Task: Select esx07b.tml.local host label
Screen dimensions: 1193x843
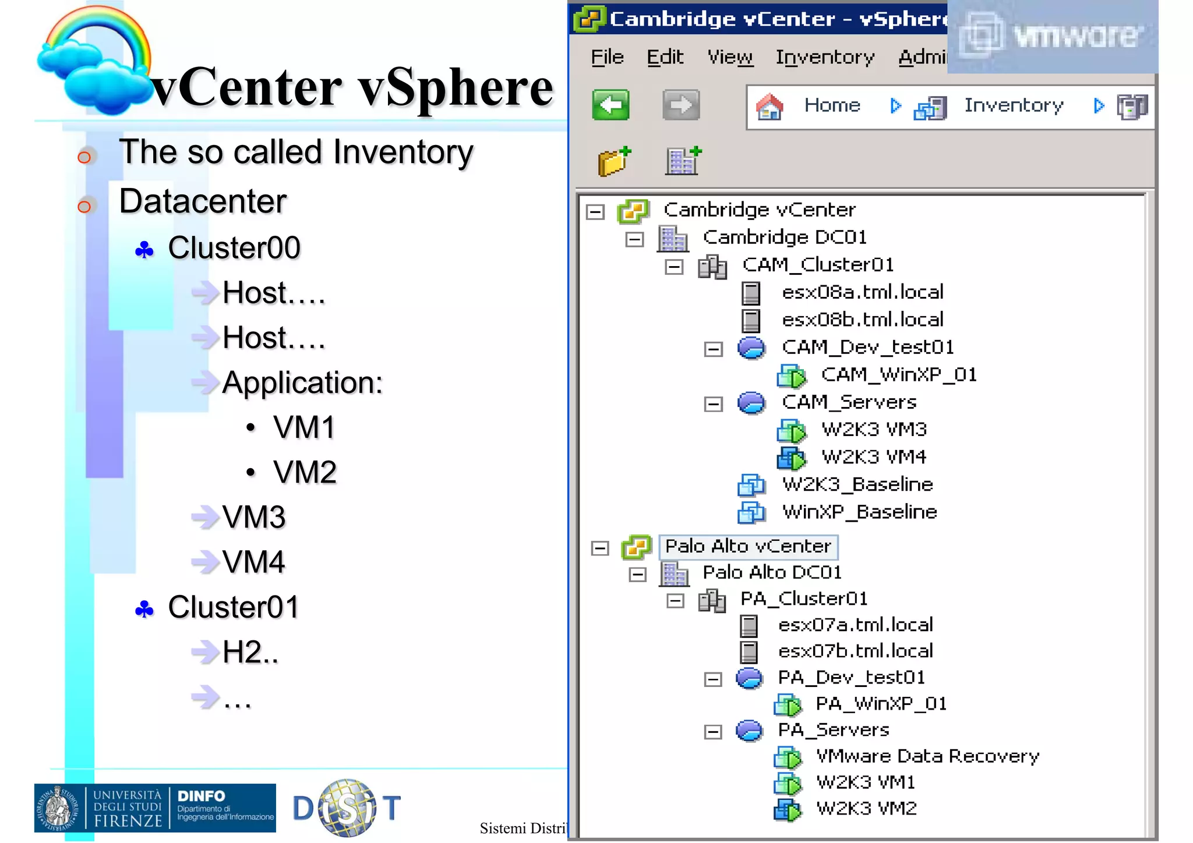Action: [856, 651]
